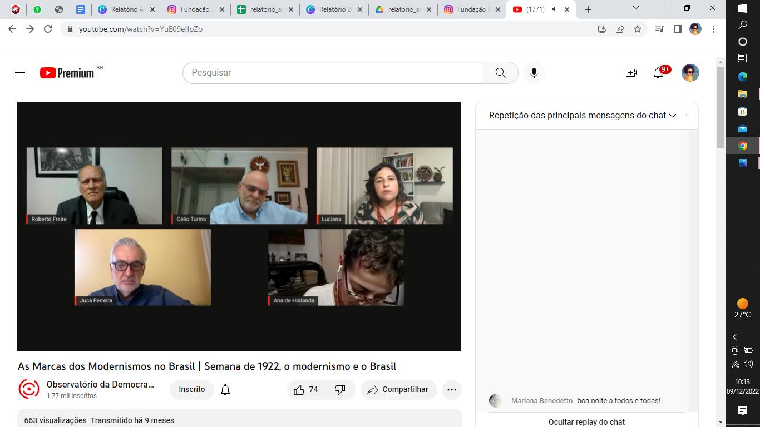Open the Create video menu
Screen dimensions: 760x427
[x=631, y=73]
